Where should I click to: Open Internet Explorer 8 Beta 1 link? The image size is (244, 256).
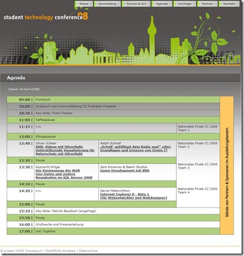[133, 196]
